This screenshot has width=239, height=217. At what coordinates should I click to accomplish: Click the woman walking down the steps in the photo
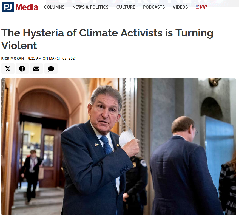(x=32, y=177)
